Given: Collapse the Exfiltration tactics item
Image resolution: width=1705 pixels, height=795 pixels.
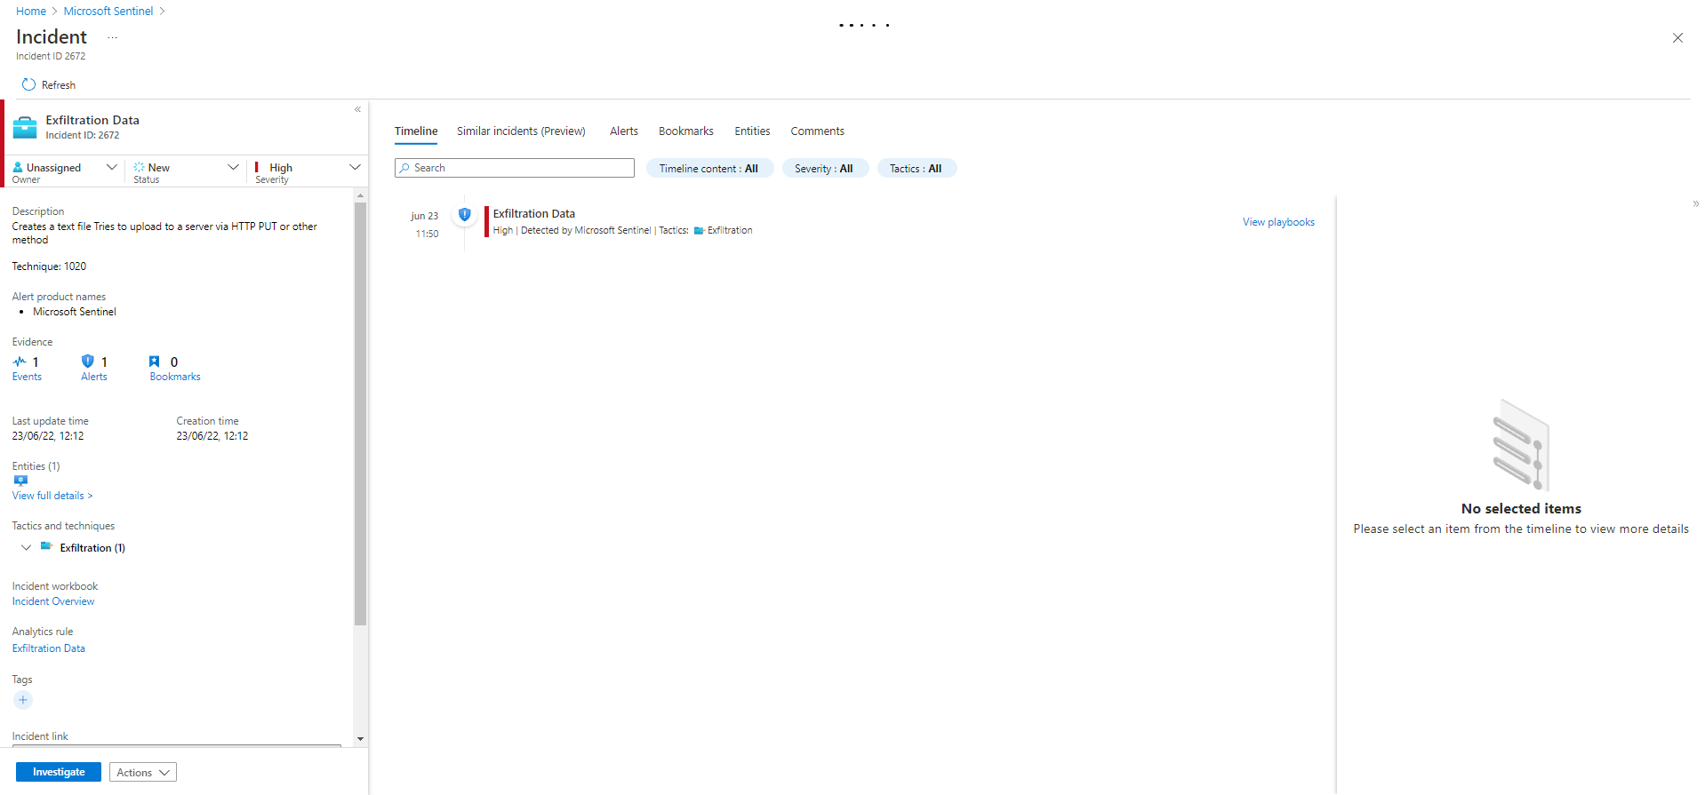Looking at the screenshot, I should point(26,548).
